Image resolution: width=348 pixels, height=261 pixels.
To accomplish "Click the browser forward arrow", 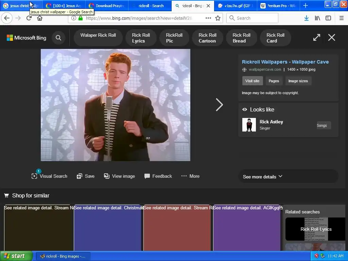I will (18, 18).
